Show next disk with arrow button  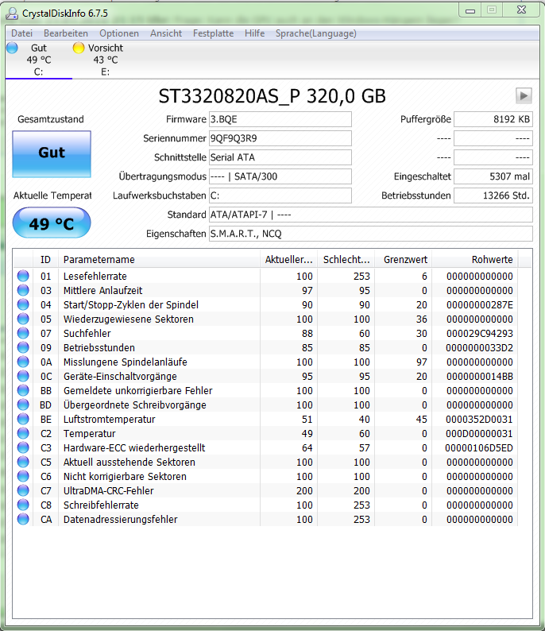pyautogui.click(x=524, y=96)
